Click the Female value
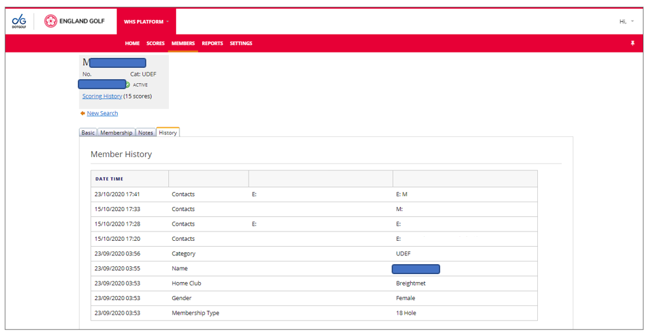Viewport: 647px width, 334px height. pyautogui.click(x=405, y=298)
